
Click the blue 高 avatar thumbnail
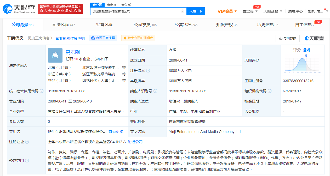[55, 55]
